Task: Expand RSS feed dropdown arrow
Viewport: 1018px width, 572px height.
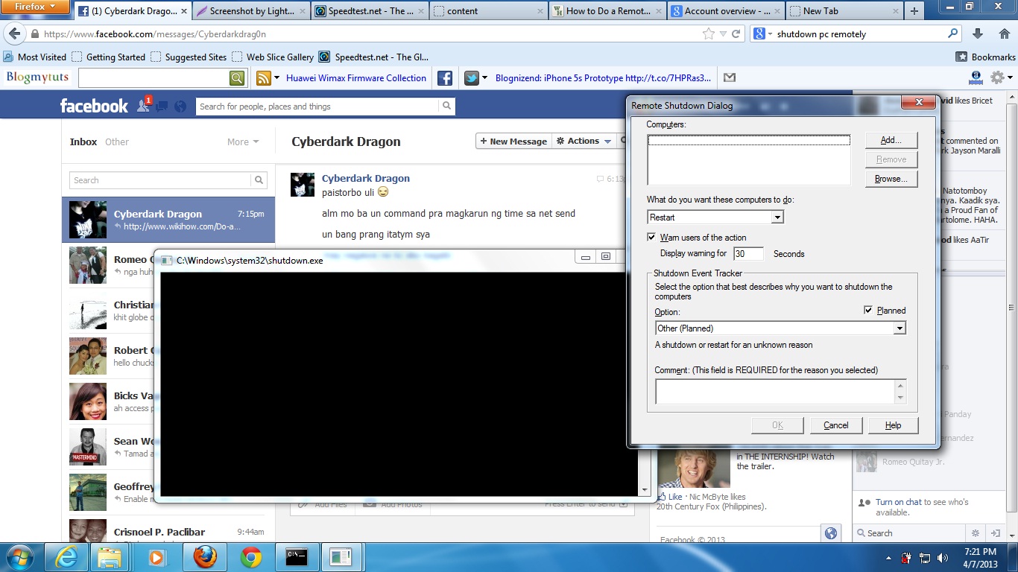Action: click(277, 77)
